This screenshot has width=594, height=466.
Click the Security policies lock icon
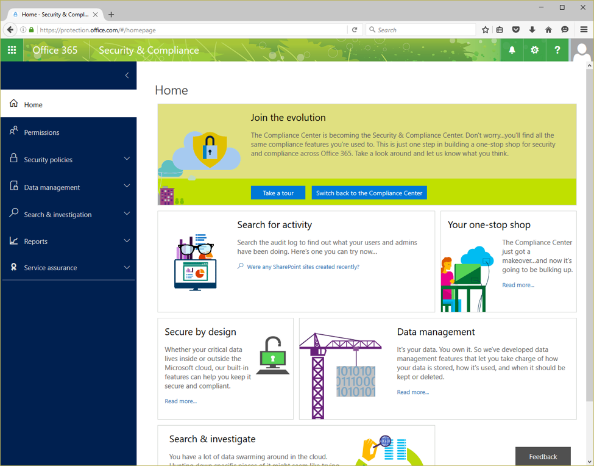tap(13, 158)
